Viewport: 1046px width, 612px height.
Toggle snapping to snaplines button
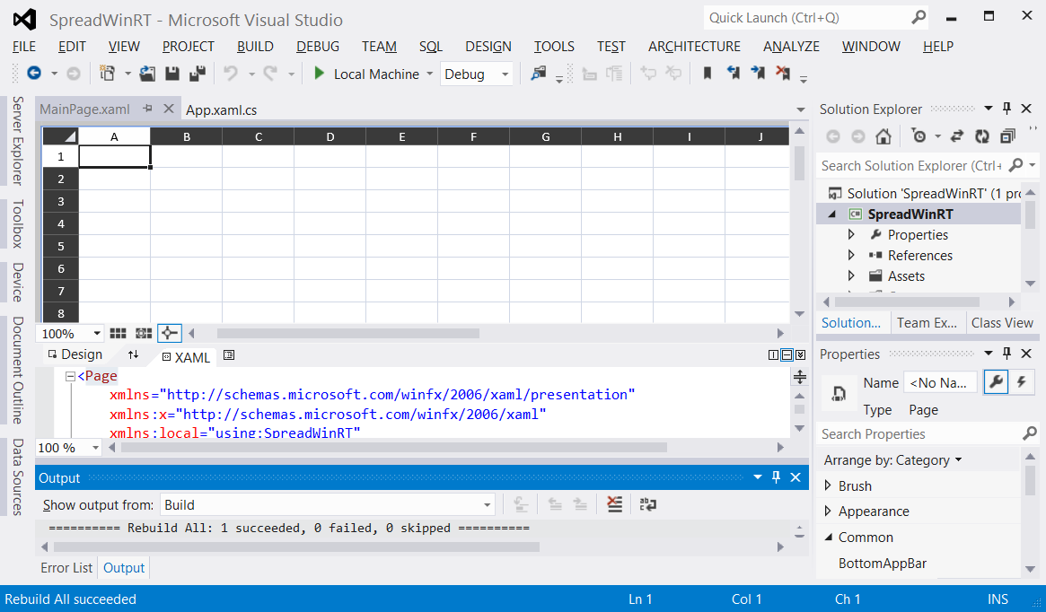(170, 333)
